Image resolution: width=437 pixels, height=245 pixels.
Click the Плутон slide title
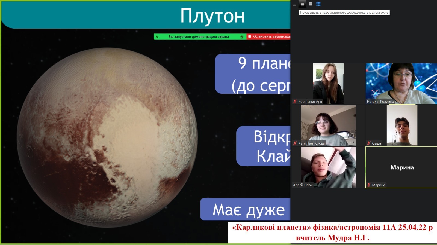click(212, 16)
